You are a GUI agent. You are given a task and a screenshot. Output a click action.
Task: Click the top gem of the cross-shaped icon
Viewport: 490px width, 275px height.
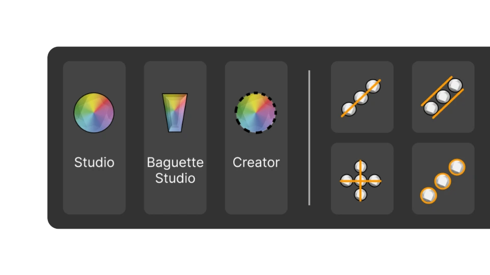pos(360,167)
